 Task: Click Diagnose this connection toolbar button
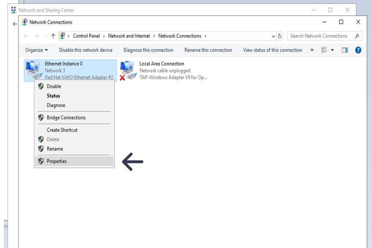point(148,50)
